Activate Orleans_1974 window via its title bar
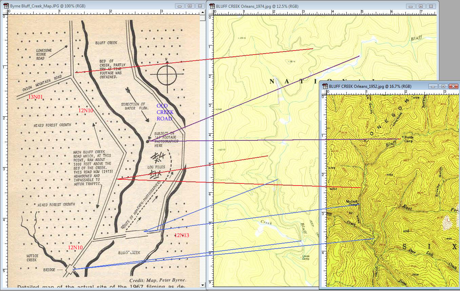This screenshot has width=460, height=291. 339,6
